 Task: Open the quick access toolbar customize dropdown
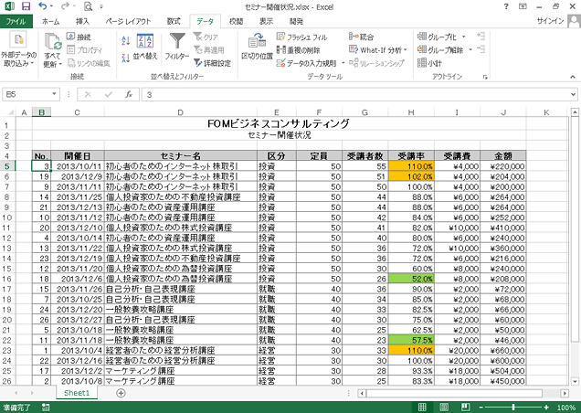tap(101, 6)
